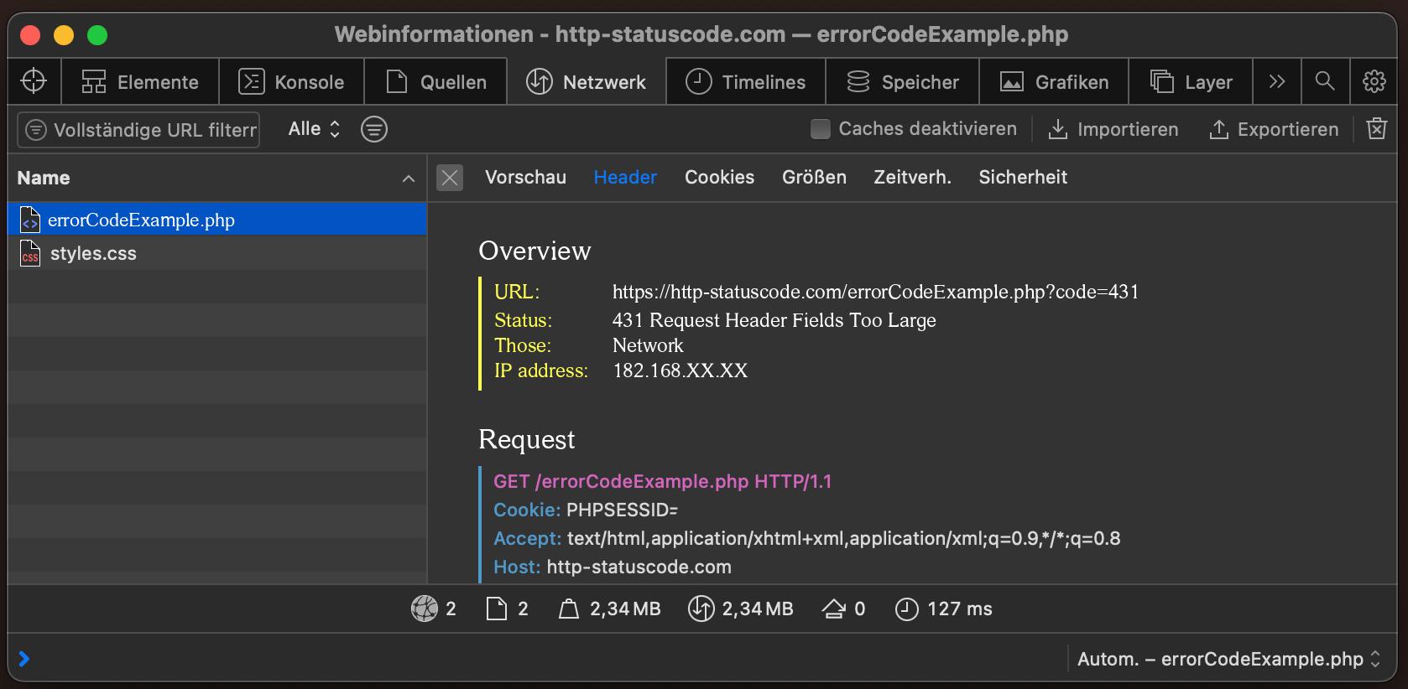This screenshot has width=1408, height=689.
Task: Enable Caches deaktivieren checkbox
Action: point(821,129)
